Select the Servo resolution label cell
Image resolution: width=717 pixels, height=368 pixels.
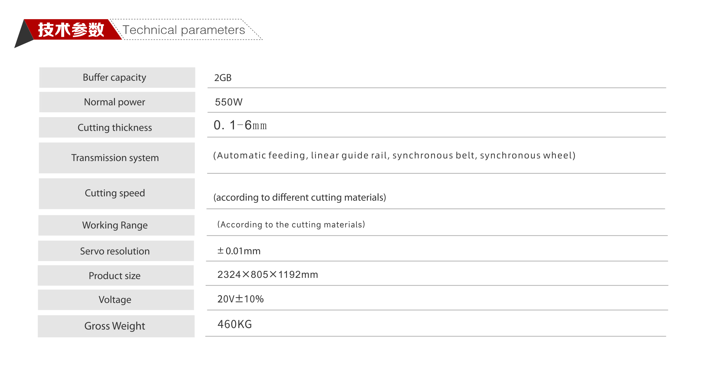[x=116, y=251]
